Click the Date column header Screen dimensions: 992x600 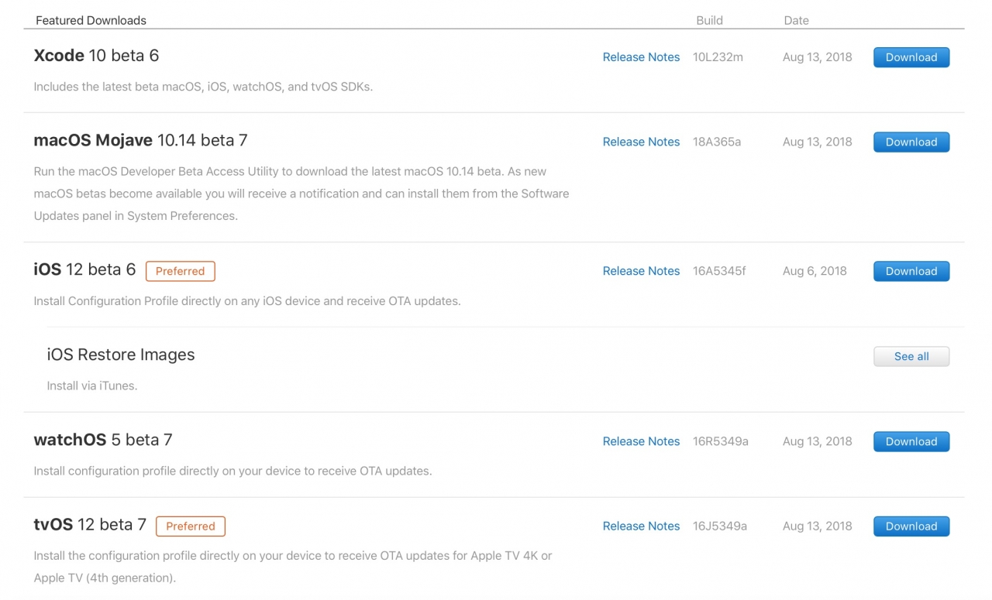click(x=796, y=20)
